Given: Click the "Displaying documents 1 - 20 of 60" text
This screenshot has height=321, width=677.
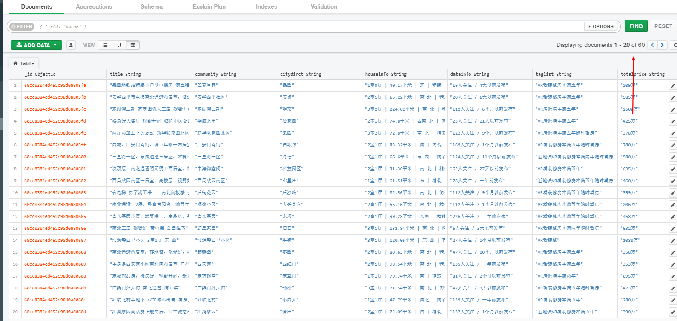Looking at the screenshot, I should [x=600, y=45].
